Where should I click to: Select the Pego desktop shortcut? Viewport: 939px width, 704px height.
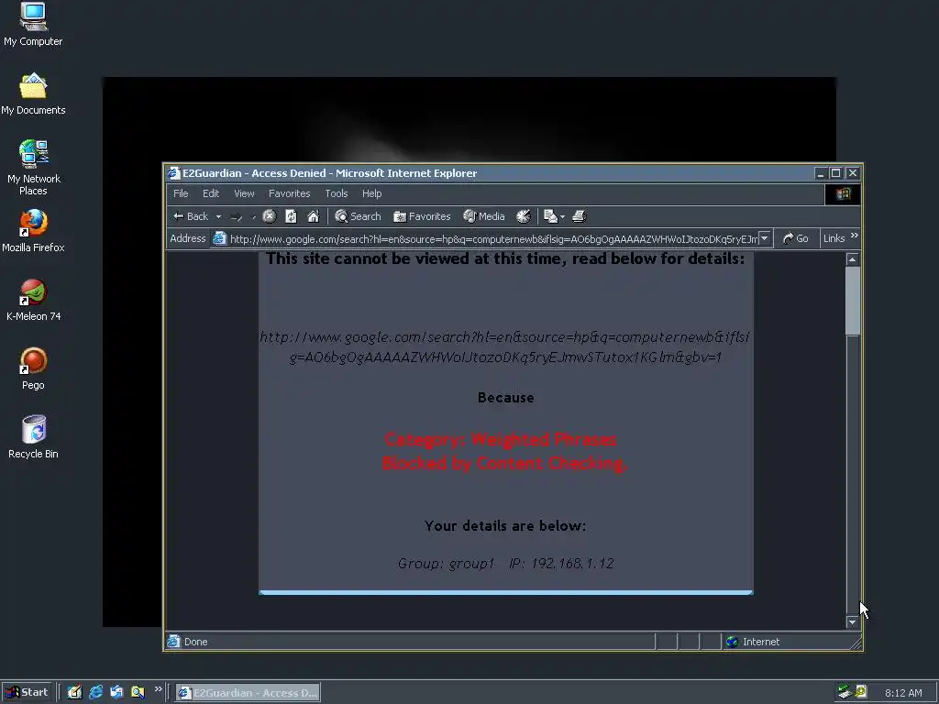[33, 368]
